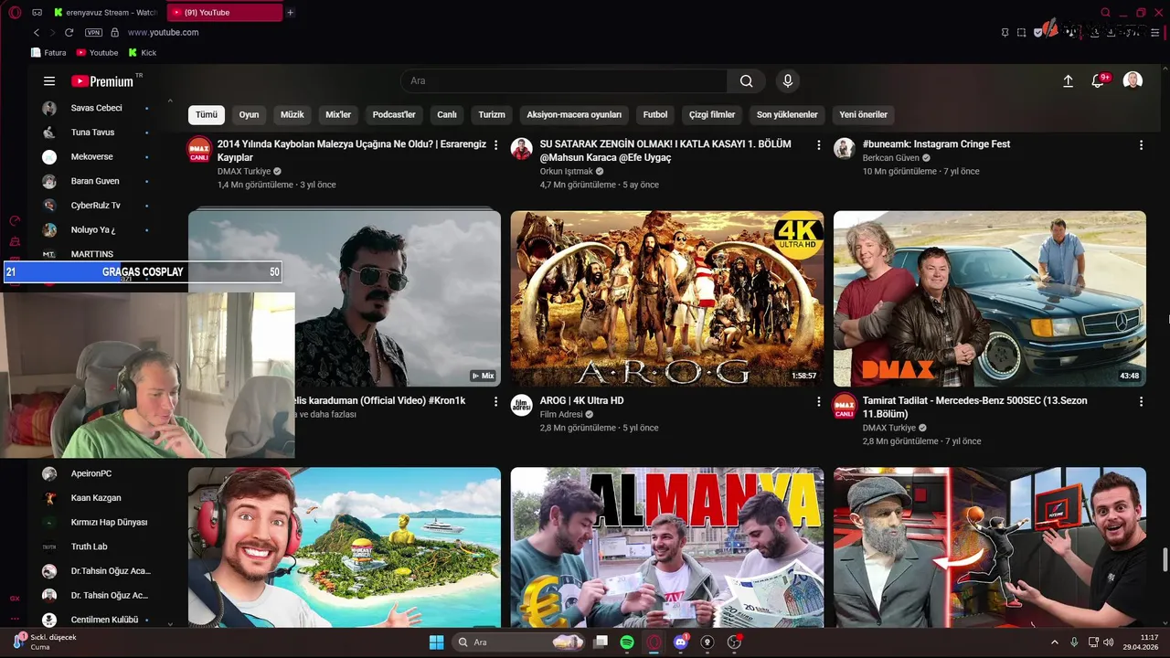This screenshot has height=658, width=1170.
Task: Open options for the Malezya Uçağı video
Action: [496, 145]
